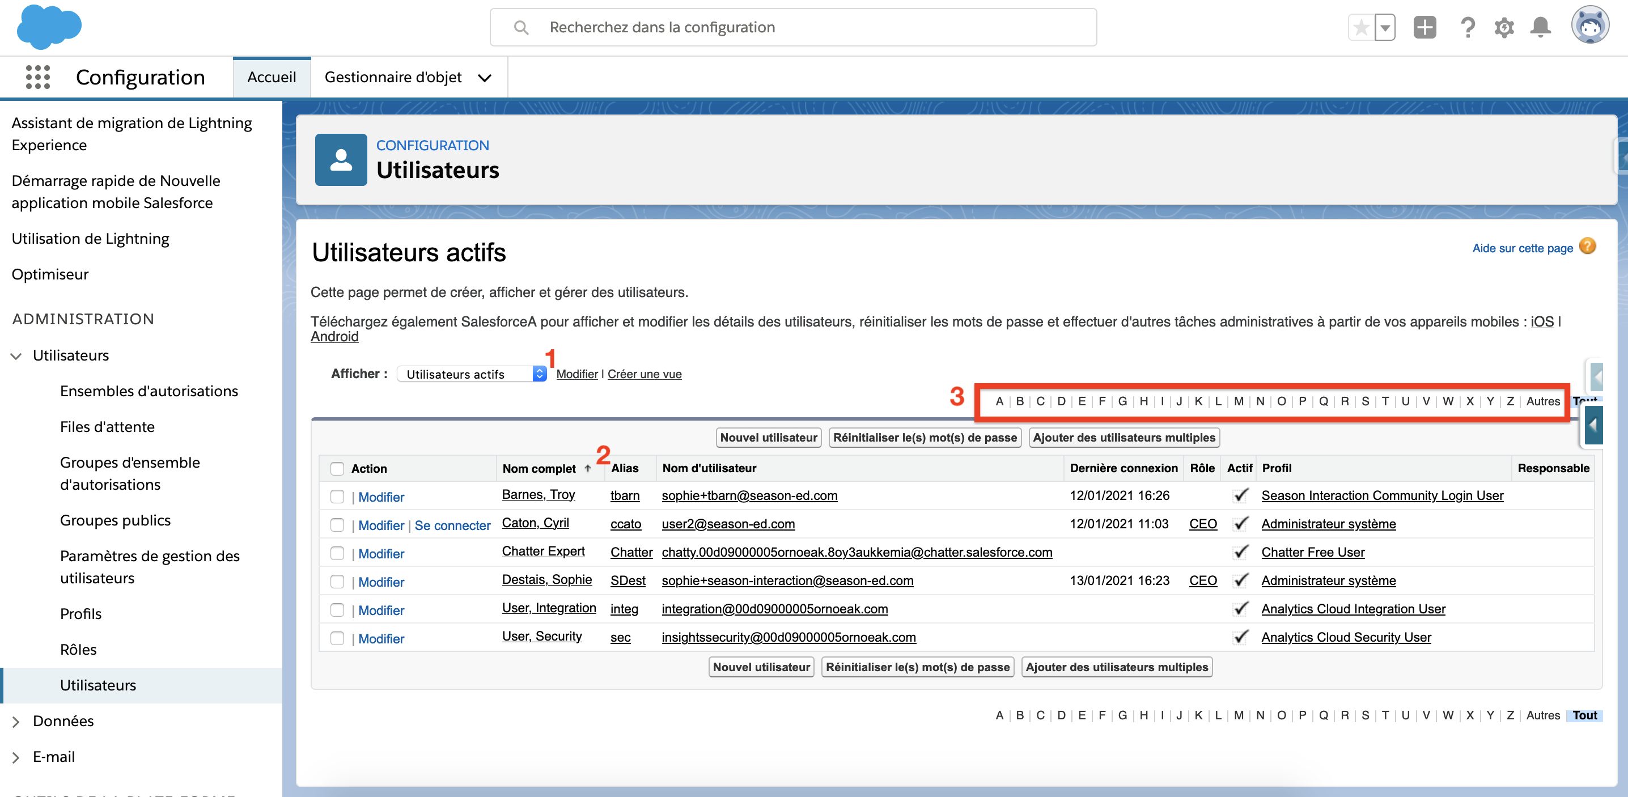Image resolution: width=1628 pixels, height=797 pixels.
Task: Select the Accueil tab
Action: pyautogui.click(x=272, y=77)
